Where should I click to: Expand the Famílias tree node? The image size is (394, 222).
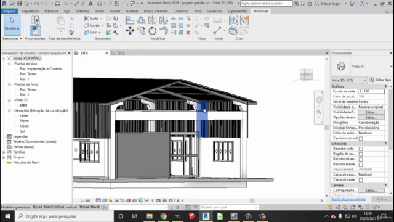tap(4, 152)
